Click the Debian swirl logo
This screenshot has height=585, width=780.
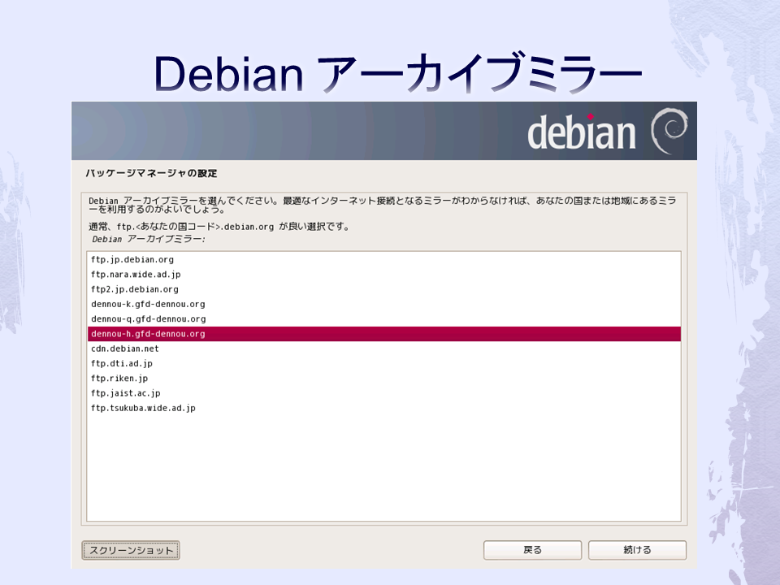(669, 132)
